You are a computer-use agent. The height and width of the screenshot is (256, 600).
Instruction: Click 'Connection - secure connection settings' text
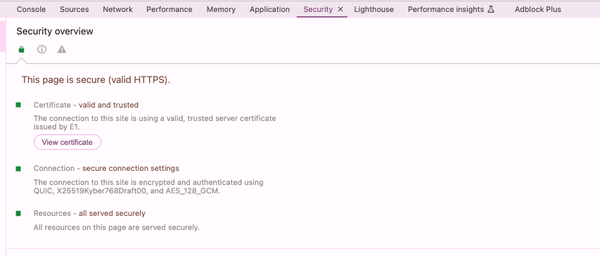coord(106,168)
